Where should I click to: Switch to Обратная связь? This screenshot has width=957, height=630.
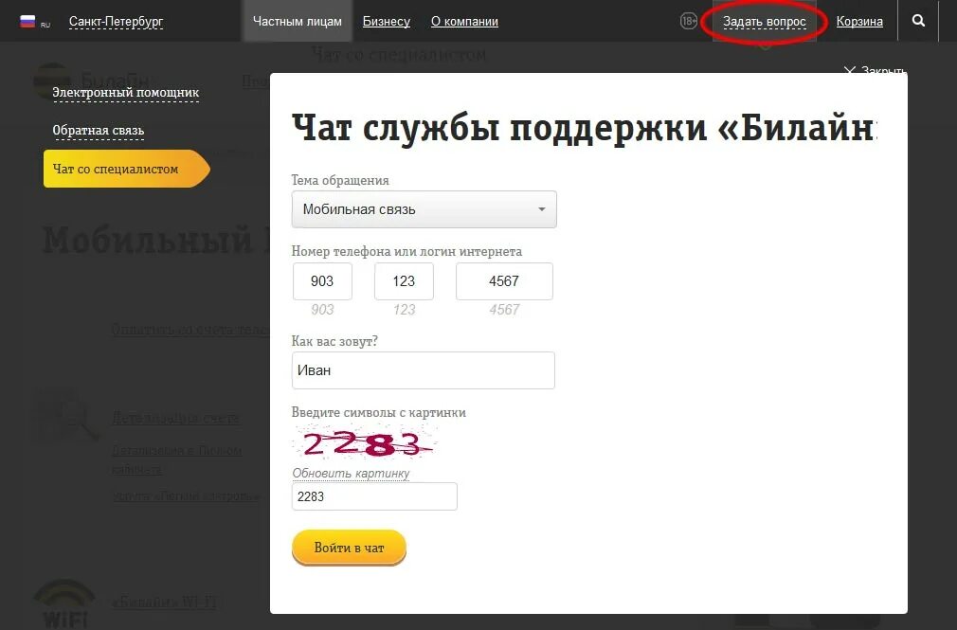99,131
